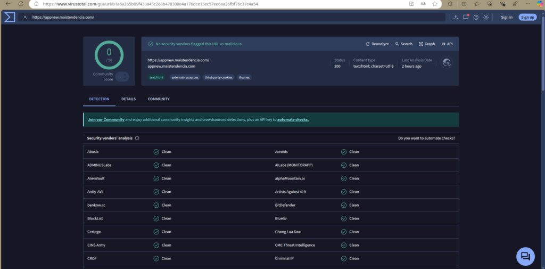545x269 pixels.
Task: Switch to the DETECTION tab
Action: [x=99, y=99]
